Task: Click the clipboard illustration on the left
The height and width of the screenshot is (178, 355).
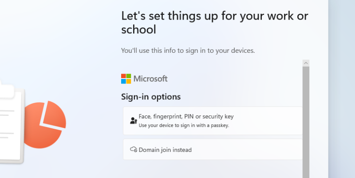Action: pyautogui.click(x=11, y=120)
